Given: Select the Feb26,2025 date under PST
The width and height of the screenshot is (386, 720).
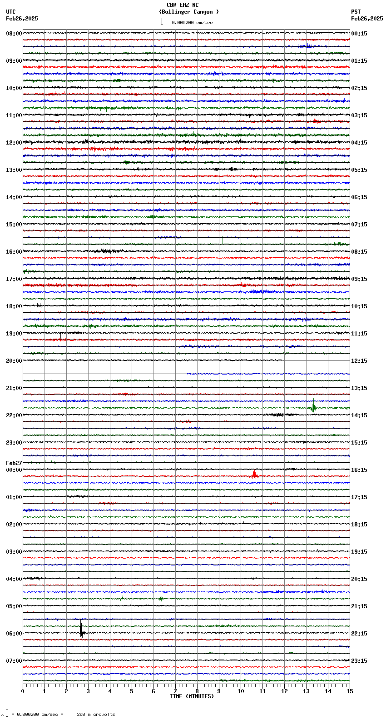Looking at the screenshot, I should [x=367, y=19].
